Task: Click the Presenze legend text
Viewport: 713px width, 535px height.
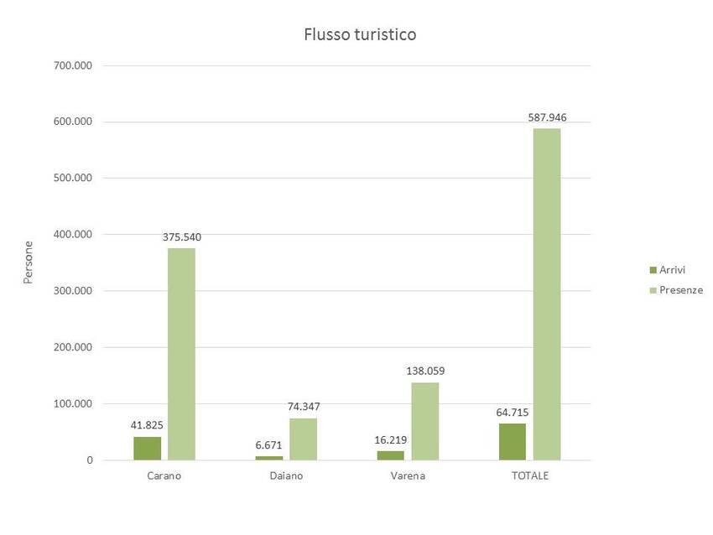Action: click(x=681, y=290)
